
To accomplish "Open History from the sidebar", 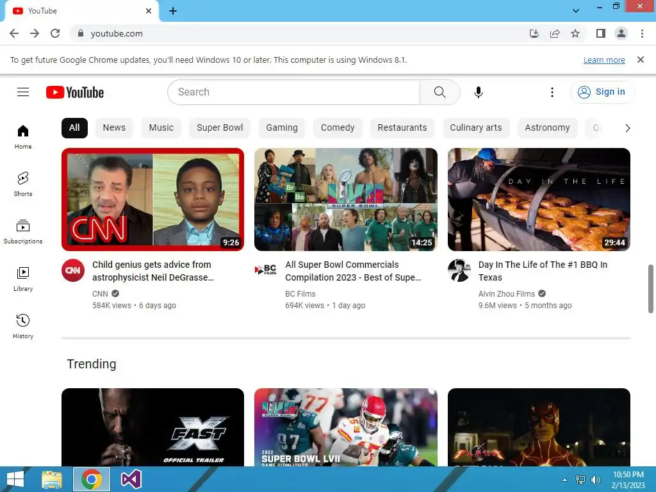I will click(x=23, y=327).
